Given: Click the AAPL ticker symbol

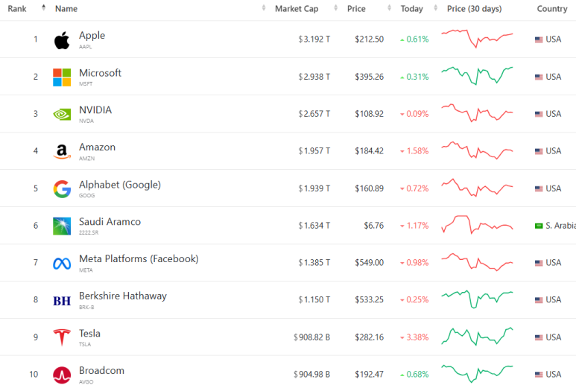Looking at the screenshot, I should tap(85, 47).
